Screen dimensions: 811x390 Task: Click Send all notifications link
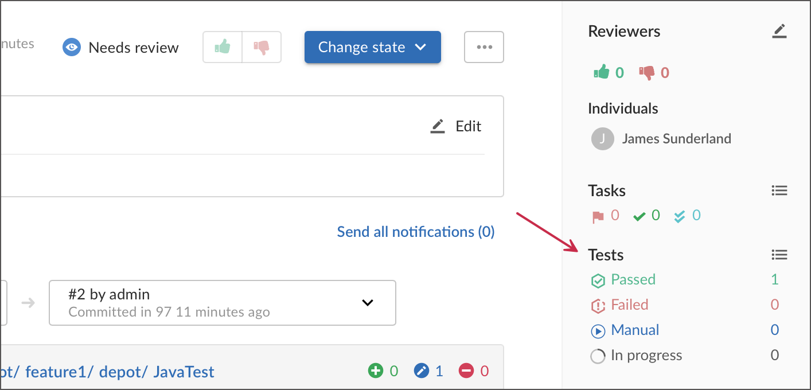tap(415, 232)
